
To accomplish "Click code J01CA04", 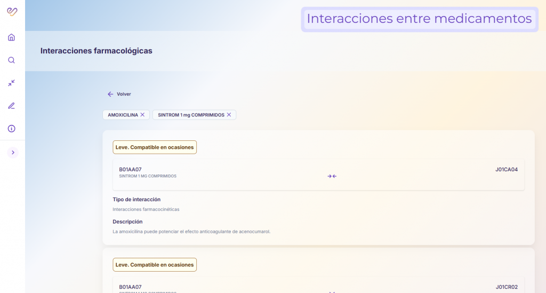I will tap(507, 170).
